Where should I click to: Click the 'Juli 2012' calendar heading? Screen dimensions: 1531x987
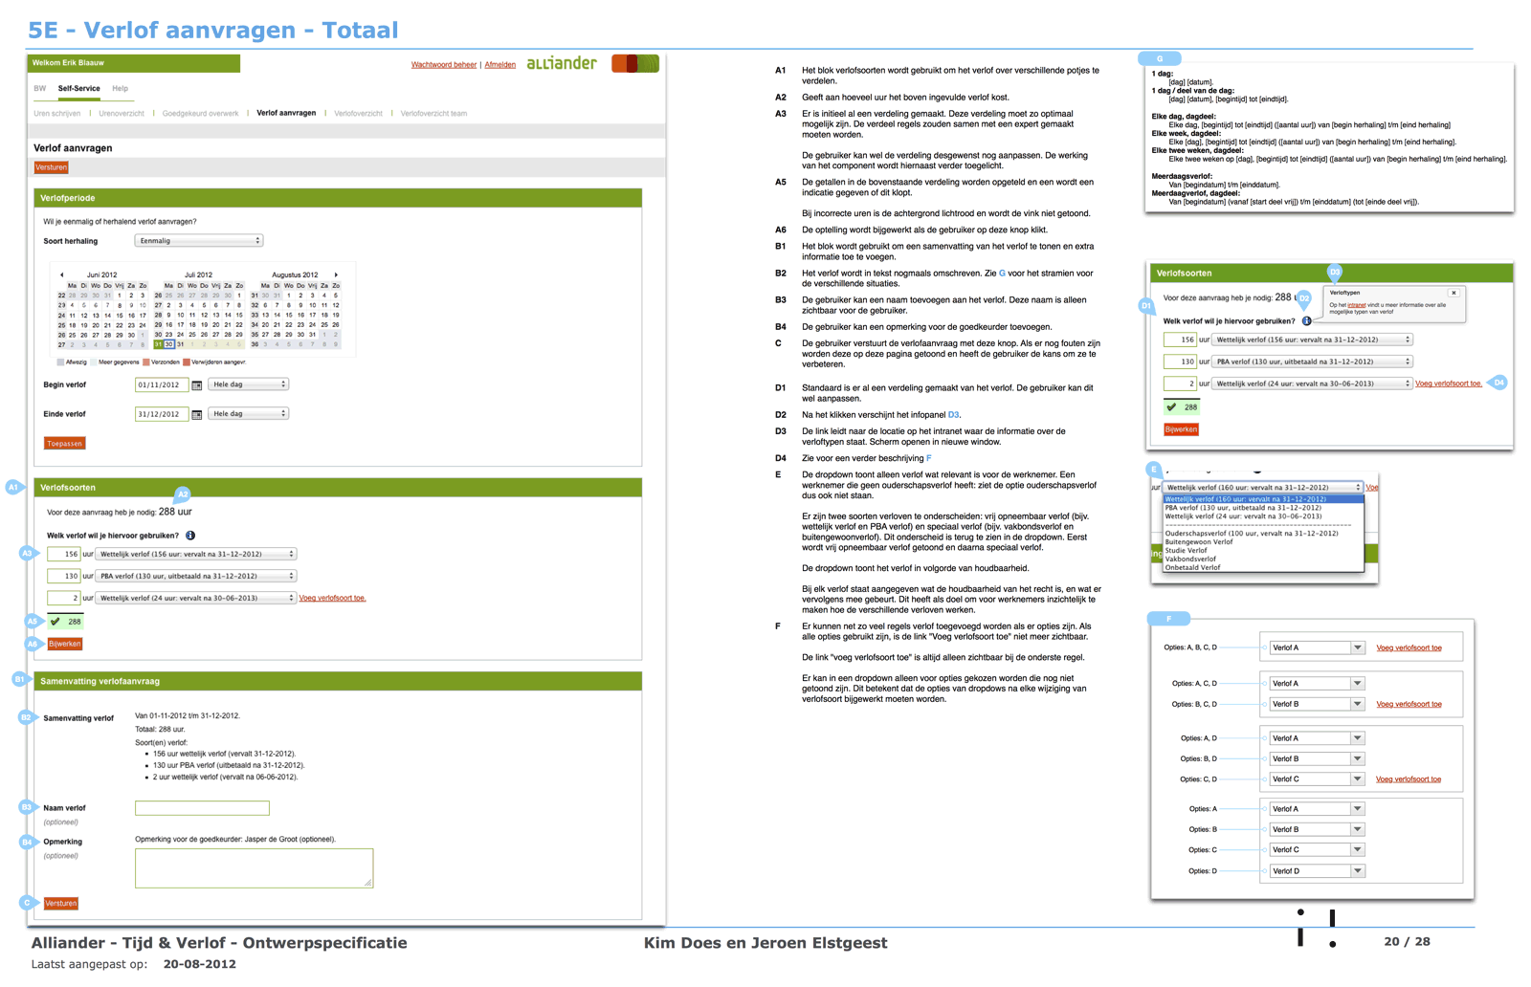coord(198,275)
